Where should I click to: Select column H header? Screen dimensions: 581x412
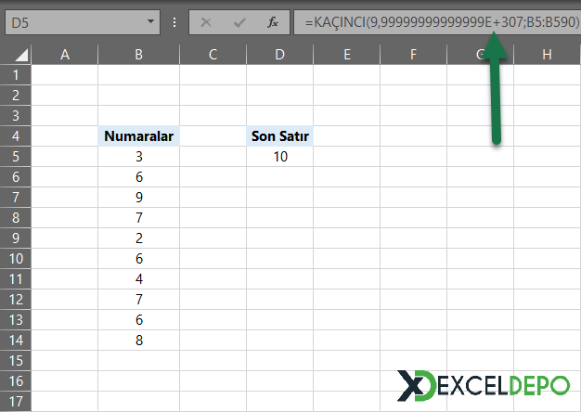[547, 55]
